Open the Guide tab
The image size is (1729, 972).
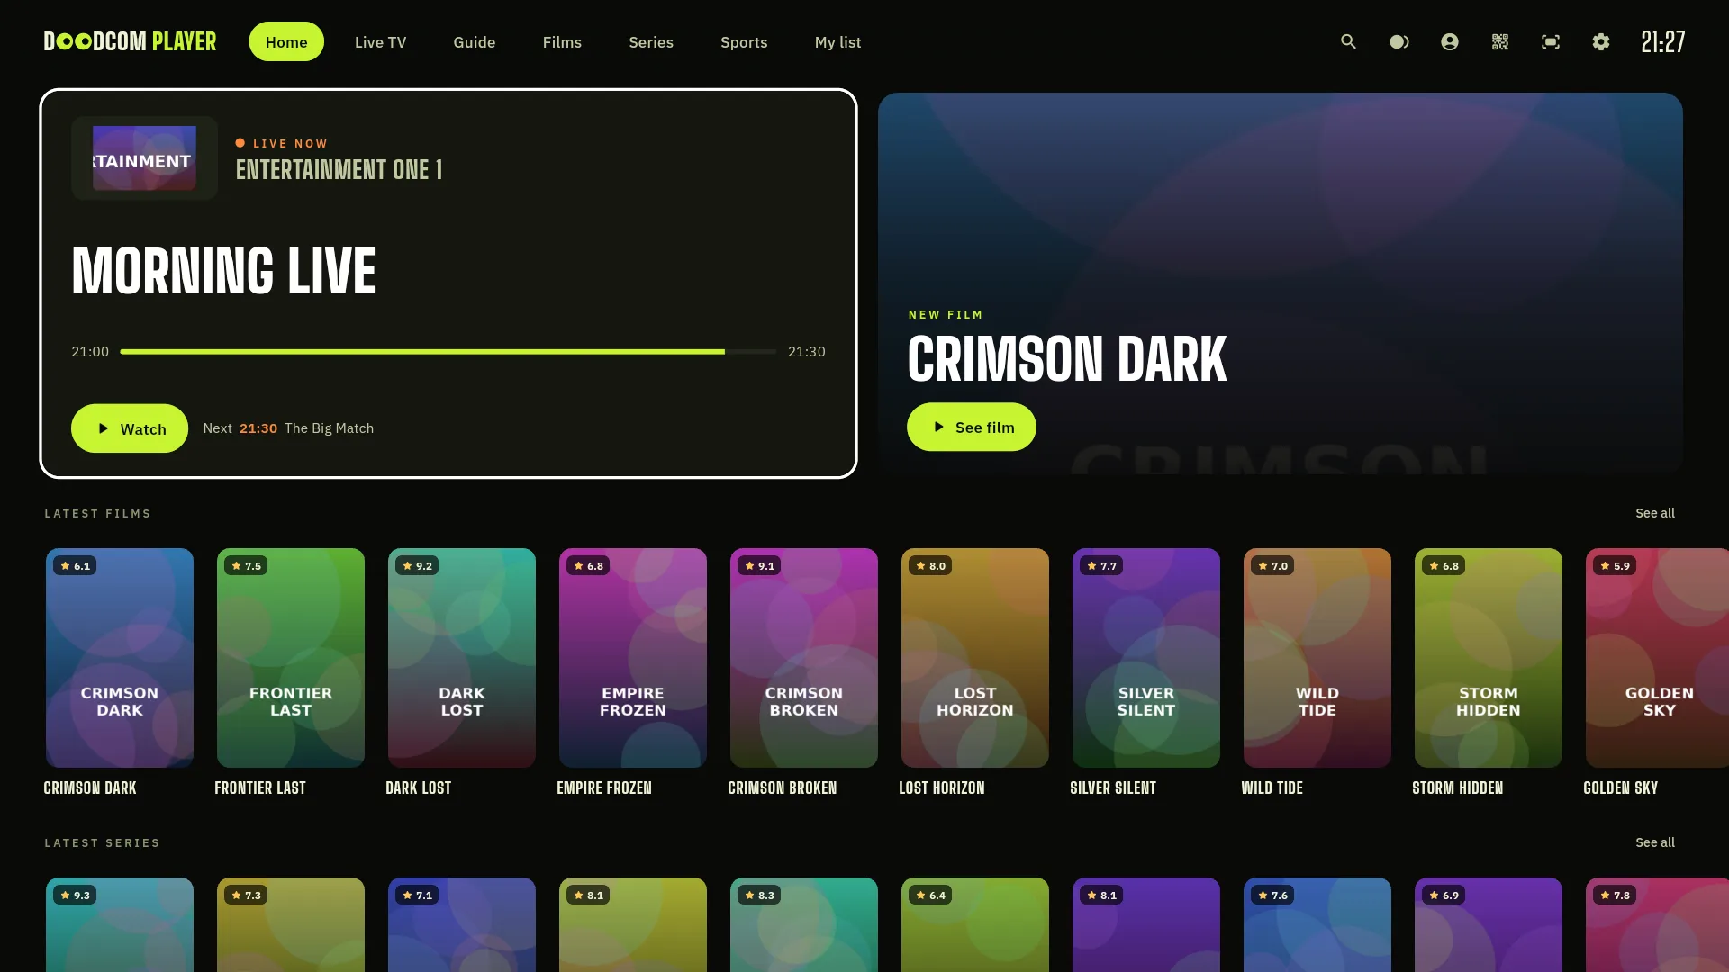click(x=474, y=41)
